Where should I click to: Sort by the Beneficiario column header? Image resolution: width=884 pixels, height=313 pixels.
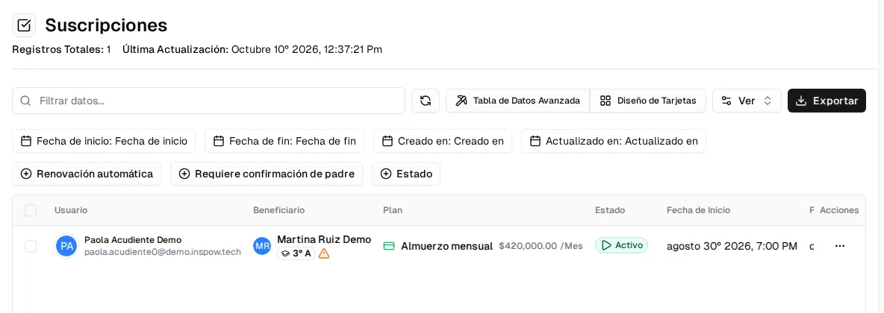tap(279, 210)
